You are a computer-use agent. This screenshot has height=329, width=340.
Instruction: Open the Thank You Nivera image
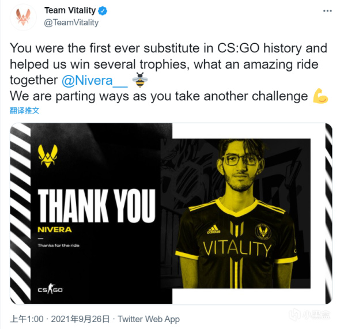click(171, 214)
